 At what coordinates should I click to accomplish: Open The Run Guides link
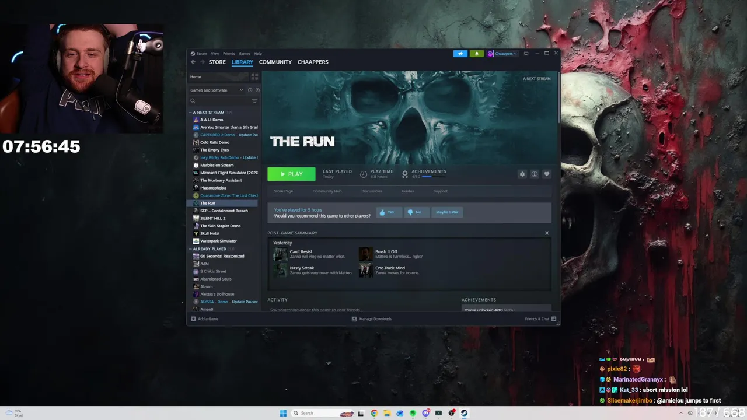pyautogui.click(x=408, y=191)
